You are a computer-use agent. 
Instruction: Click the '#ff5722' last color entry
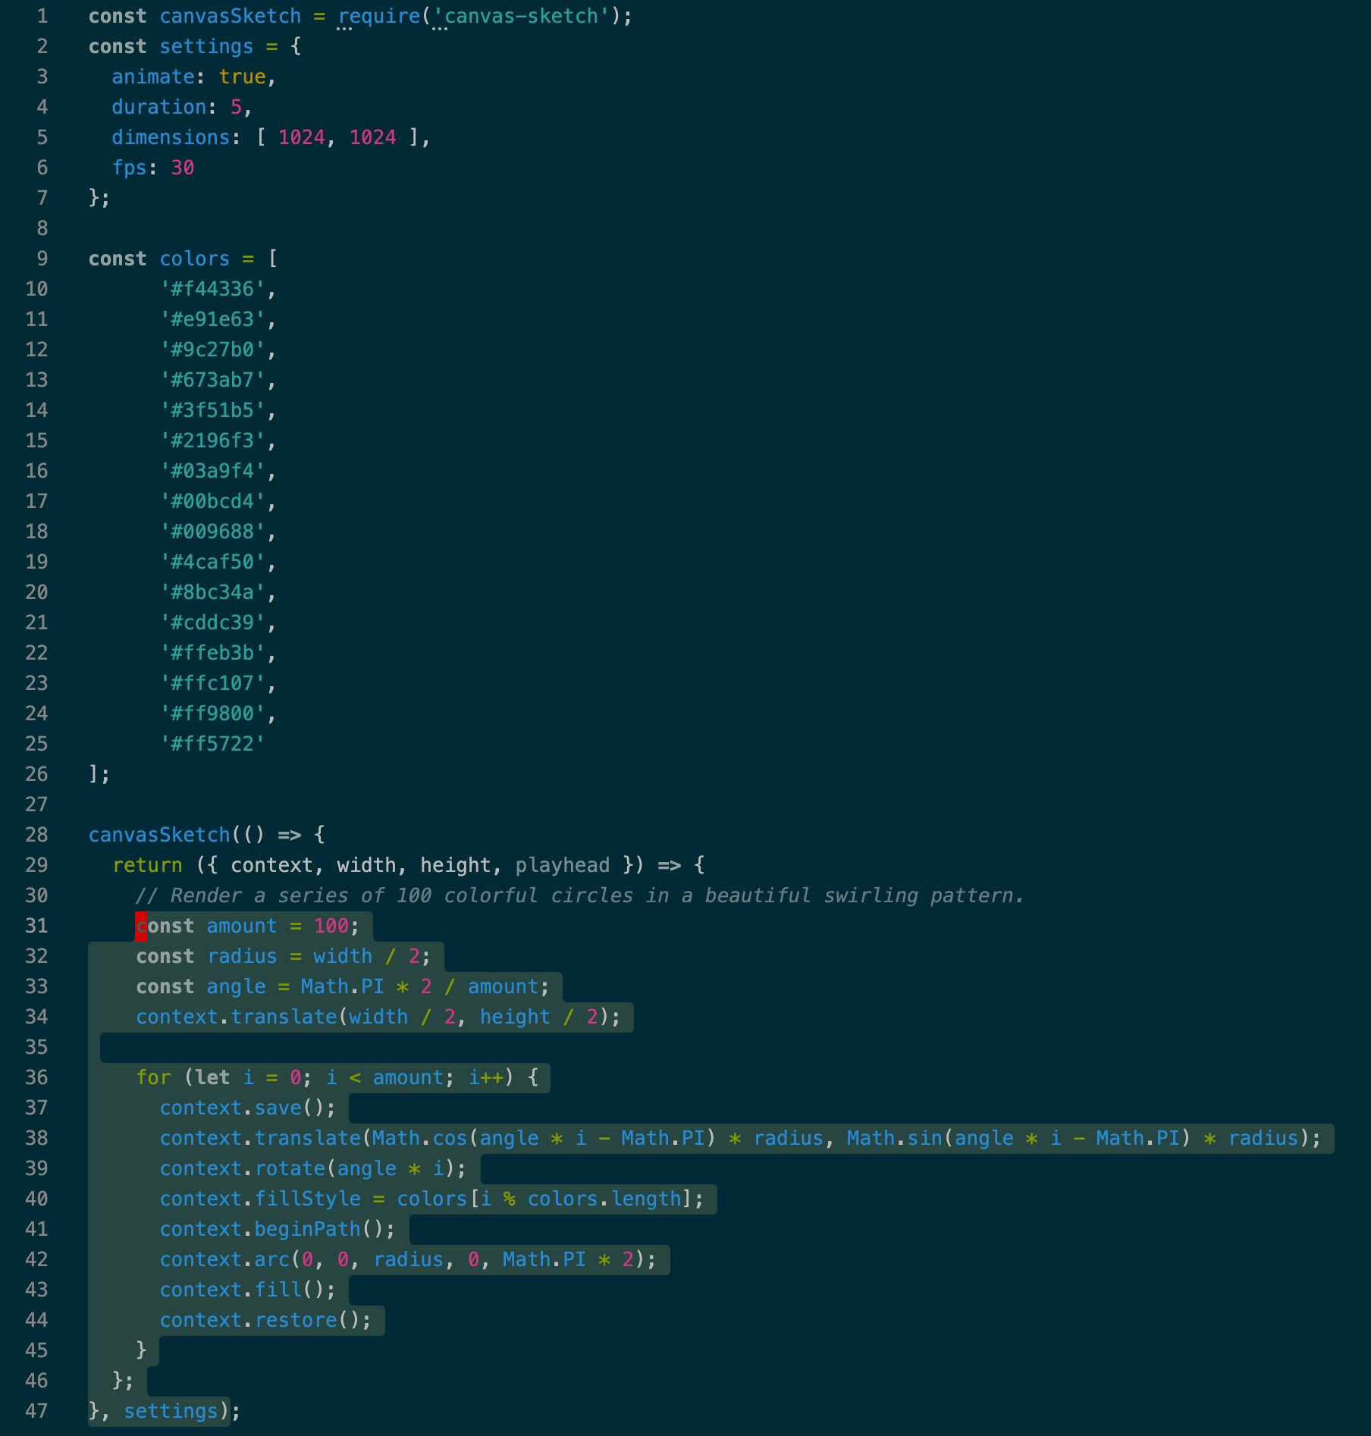coord(212,744)
